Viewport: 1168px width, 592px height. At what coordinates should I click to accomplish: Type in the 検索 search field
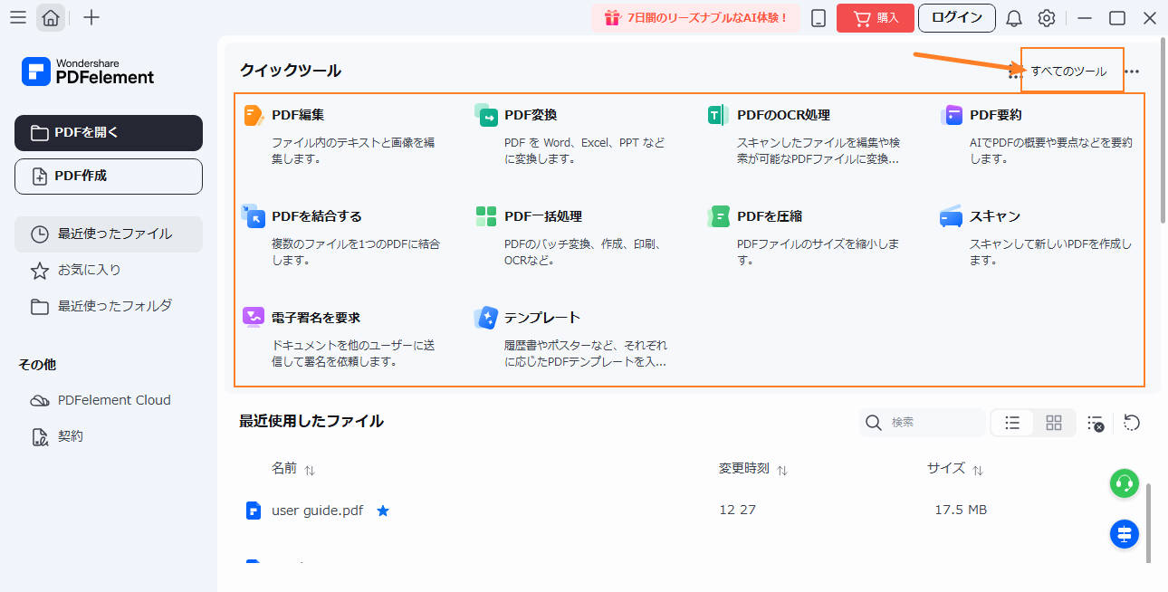pyautogui.click(x=924, y=423)
